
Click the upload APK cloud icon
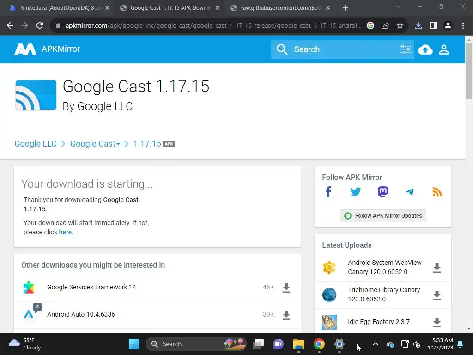pos(425,49)
